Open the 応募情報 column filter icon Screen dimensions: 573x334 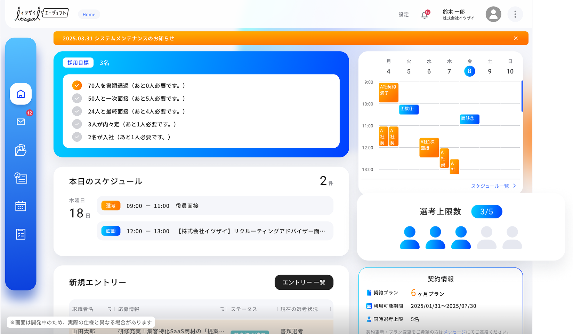click(222, 309)
